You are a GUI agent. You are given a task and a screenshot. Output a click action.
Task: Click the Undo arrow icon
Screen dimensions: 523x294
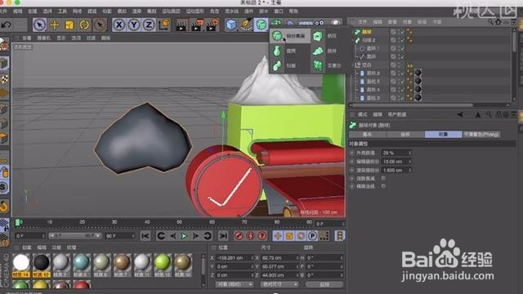(x=6, y=24)
